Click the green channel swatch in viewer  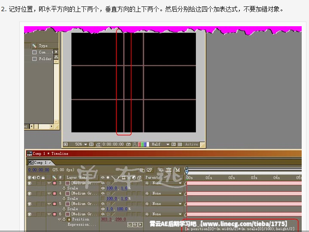click(x=142, y=144)
